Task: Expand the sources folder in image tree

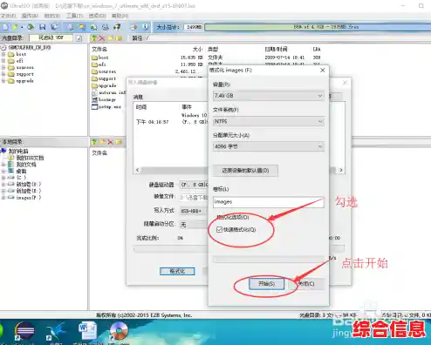Action: [3, 67]
